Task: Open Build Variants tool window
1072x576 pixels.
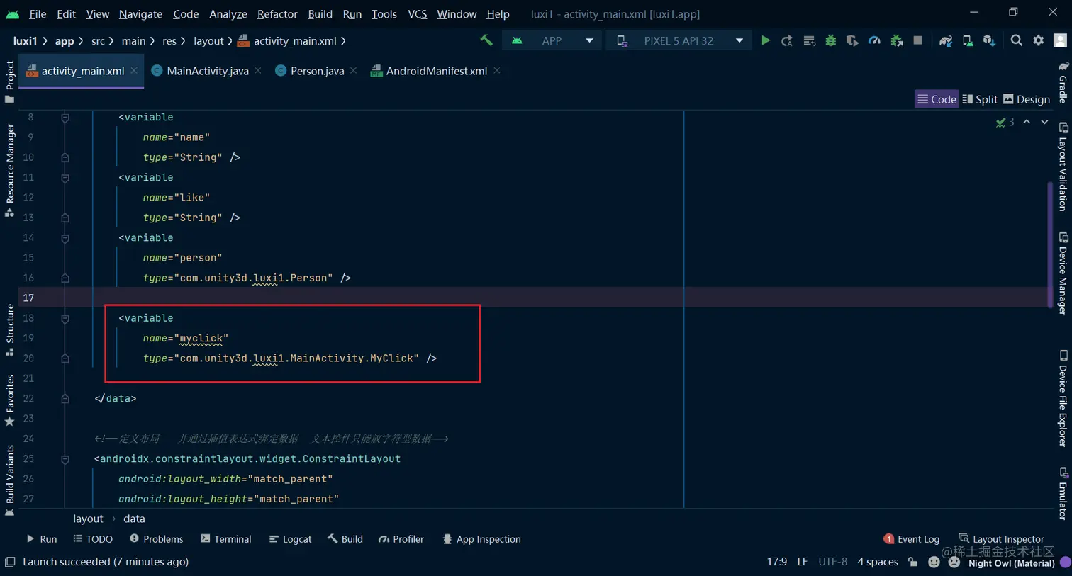Action: pos(10,480)
